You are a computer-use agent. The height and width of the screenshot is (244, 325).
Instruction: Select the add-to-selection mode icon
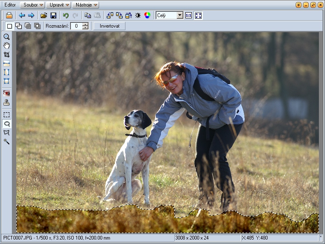(x=19, y=26)
